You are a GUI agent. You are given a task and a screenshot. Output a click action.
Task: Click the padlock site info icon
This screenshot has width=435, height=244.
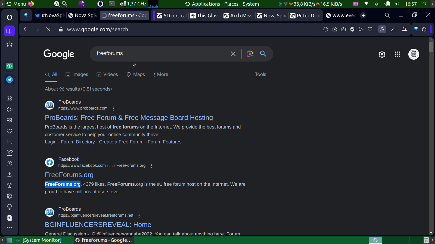61,29
